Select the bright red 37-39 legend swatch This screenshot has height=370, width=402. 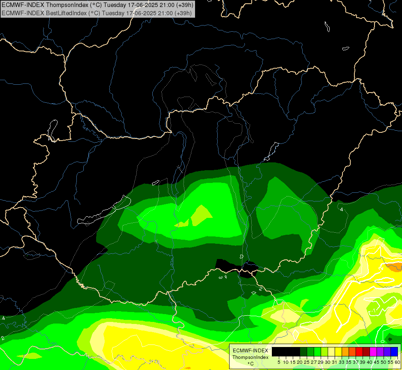359,351
